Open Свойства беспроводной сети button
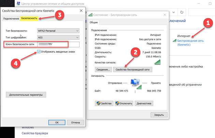Viewport: 215px width, 138px height. pos(133,70)
